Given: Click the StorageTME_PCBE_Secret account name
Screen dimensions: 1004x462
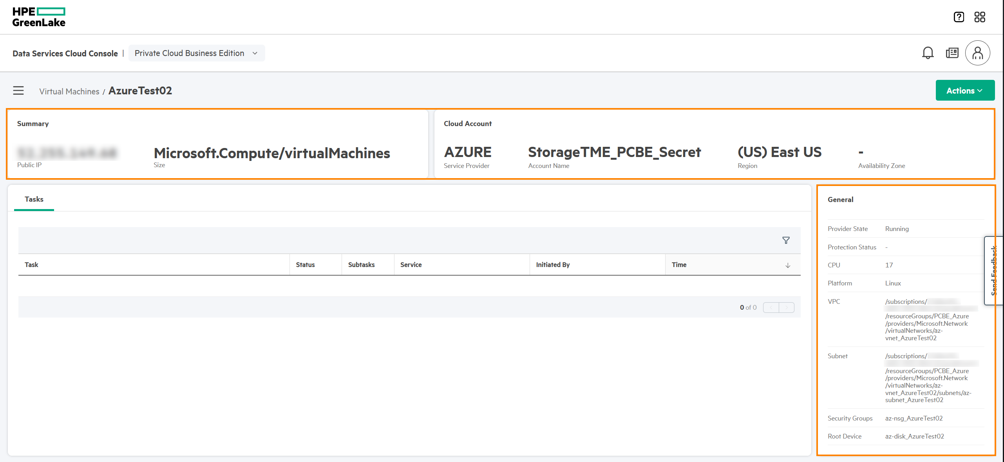Looking at the screenshot, I should click(x=615, y=152).
